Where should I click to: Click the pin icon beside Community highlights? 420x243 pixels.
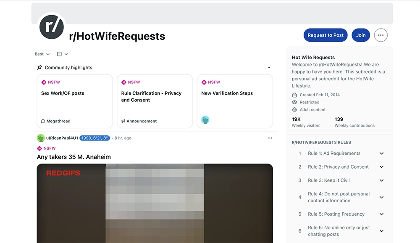point(39,68)
